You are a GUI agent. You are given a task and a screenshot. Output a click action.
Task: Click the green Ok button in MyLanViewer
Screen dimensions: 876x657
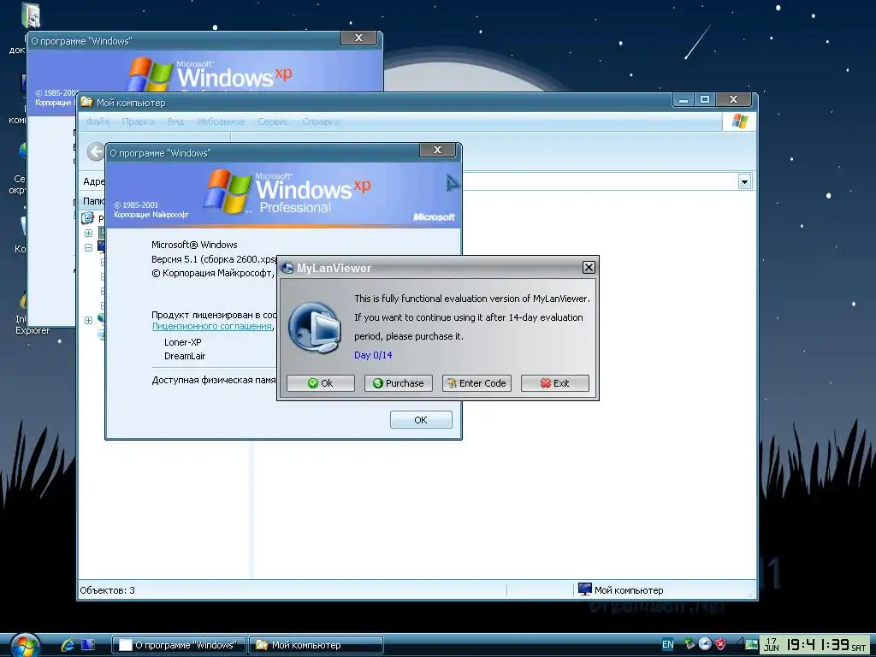[x=321, y=383]
